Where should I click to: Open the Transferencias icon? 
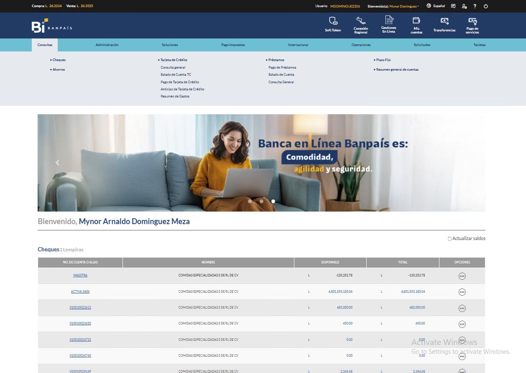[x=444, y=21]
